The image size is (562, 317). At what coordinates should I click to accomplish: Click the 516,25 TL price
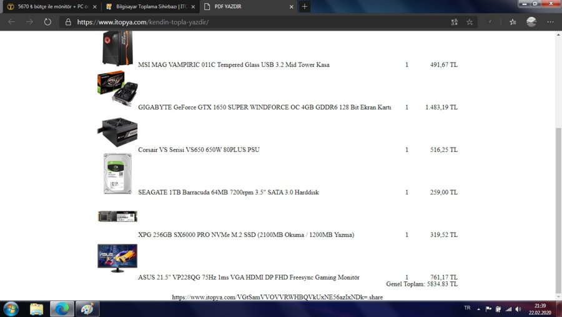(x=444, y=149)
